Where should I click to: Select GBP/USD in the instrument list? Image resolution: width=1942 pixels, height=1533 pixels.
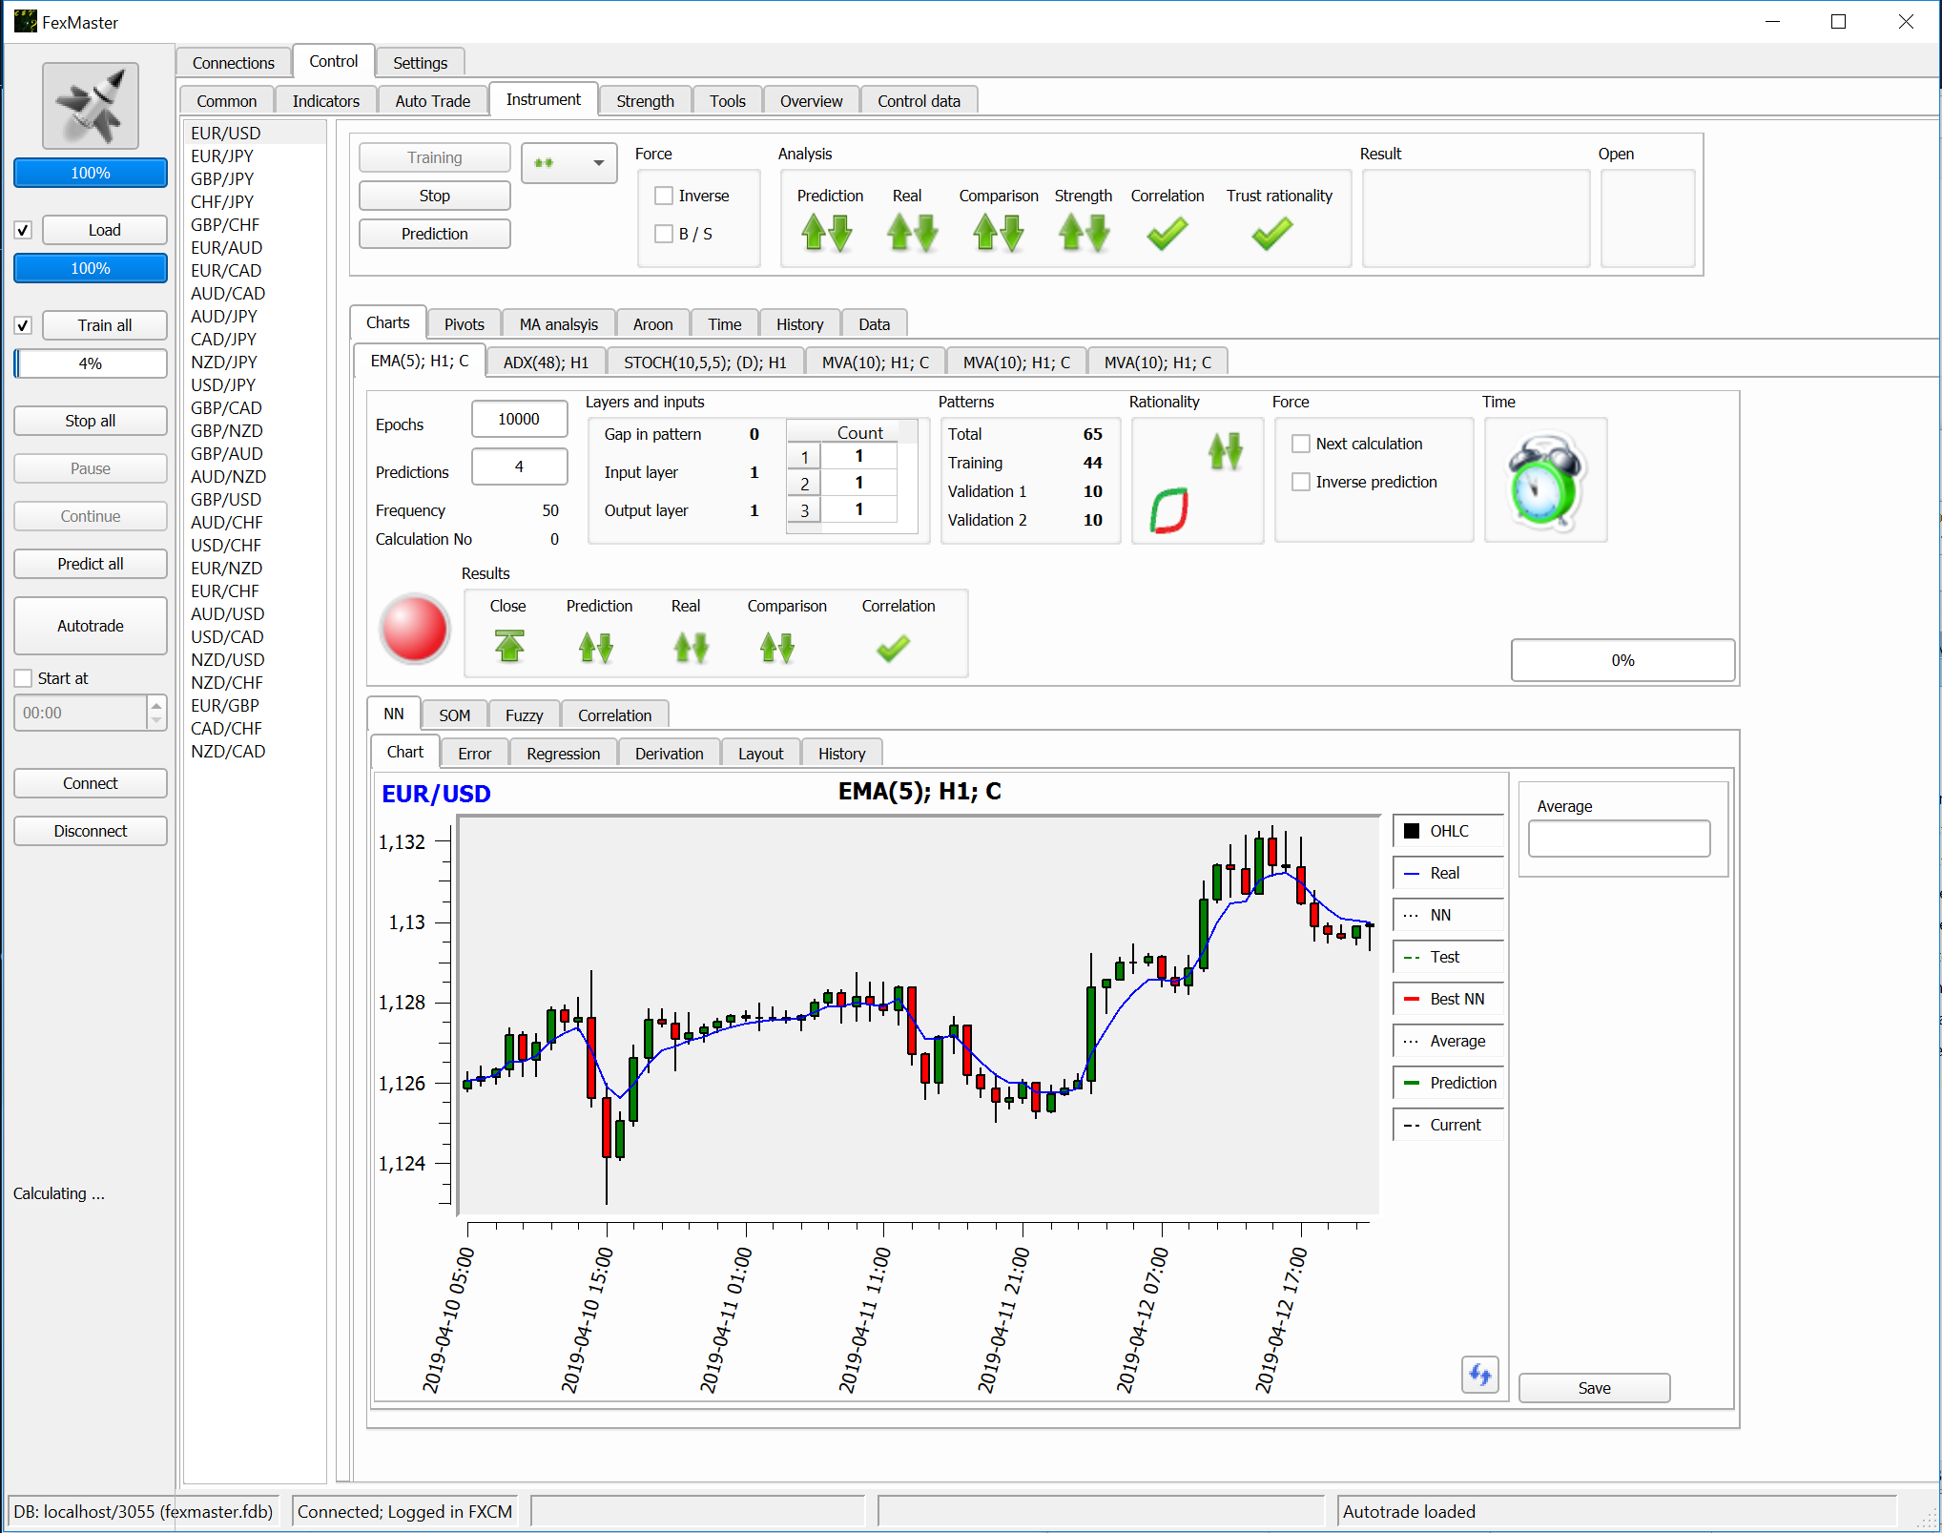[226, 499]
